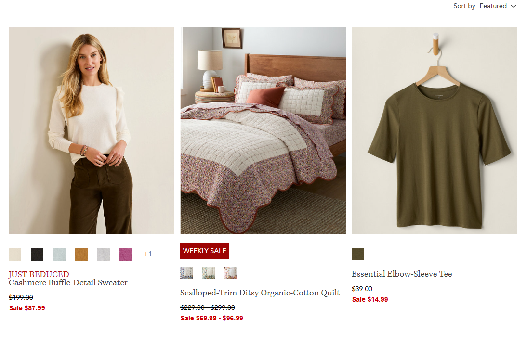
Task: Select the third pink floral quilt pattern
Action: 231,273
